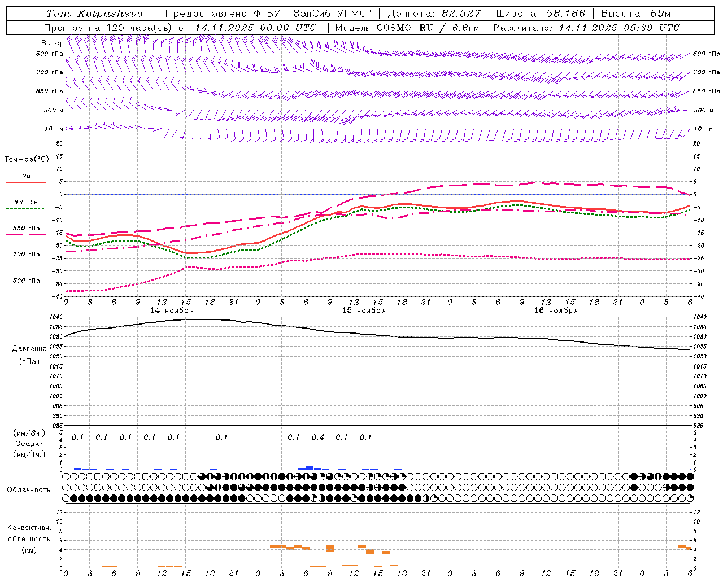The height and width of the screenshot is (578, 723).
Task: Click the '10 м' wind level label on left
Action: tap(54, 129)
